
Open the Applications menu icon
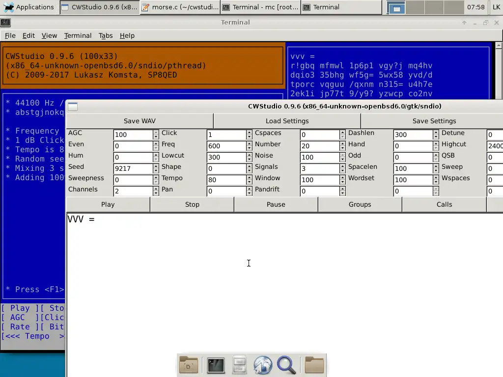(x=8, y=7)
